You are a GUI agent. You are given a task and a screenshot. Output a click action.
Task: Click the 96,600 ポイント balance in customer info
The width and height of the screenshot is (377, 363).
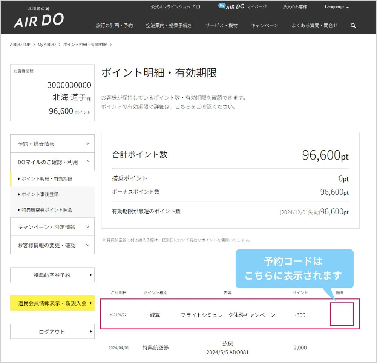tap(70, 111)
